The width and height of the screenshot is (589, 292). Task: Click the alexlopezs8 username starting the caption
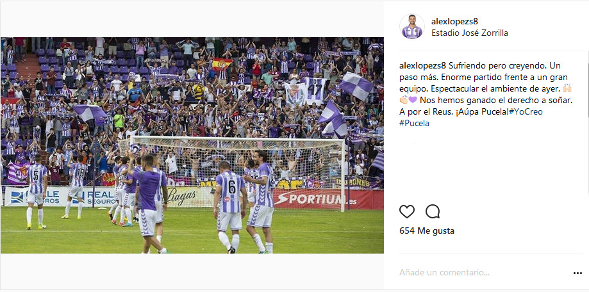click(x=422, y=66)
